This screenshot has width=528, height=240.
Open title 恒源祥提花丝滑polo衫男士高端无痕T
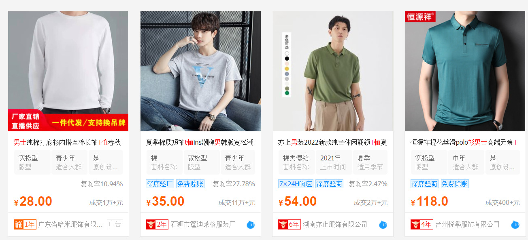pyautogui.click(x=464, y=142)
